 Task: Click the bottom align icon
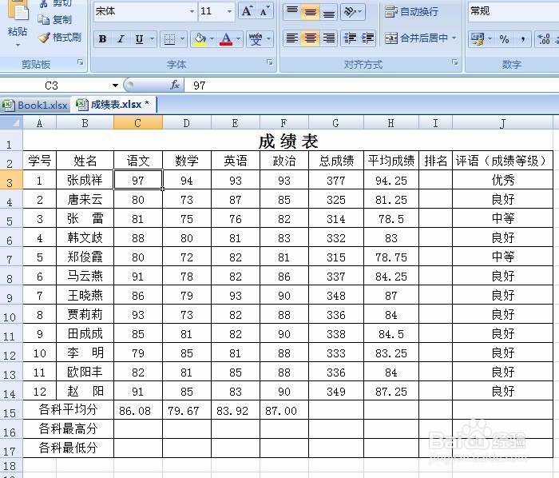tap(329, 12)
